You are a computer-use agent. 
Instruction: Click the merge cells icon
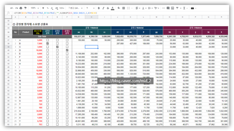pyautogui.click(x=128, y=8)
